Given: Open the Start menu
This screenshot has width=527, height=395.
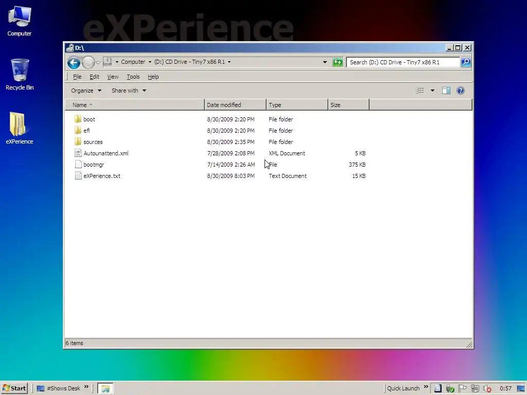Looking at the screenshot, I should pos(14,388).
